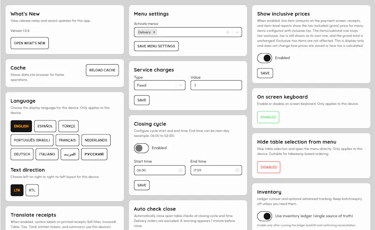
Task: Switch language to Türkçe
Action: pyautogui.click(x=68, y=126)
